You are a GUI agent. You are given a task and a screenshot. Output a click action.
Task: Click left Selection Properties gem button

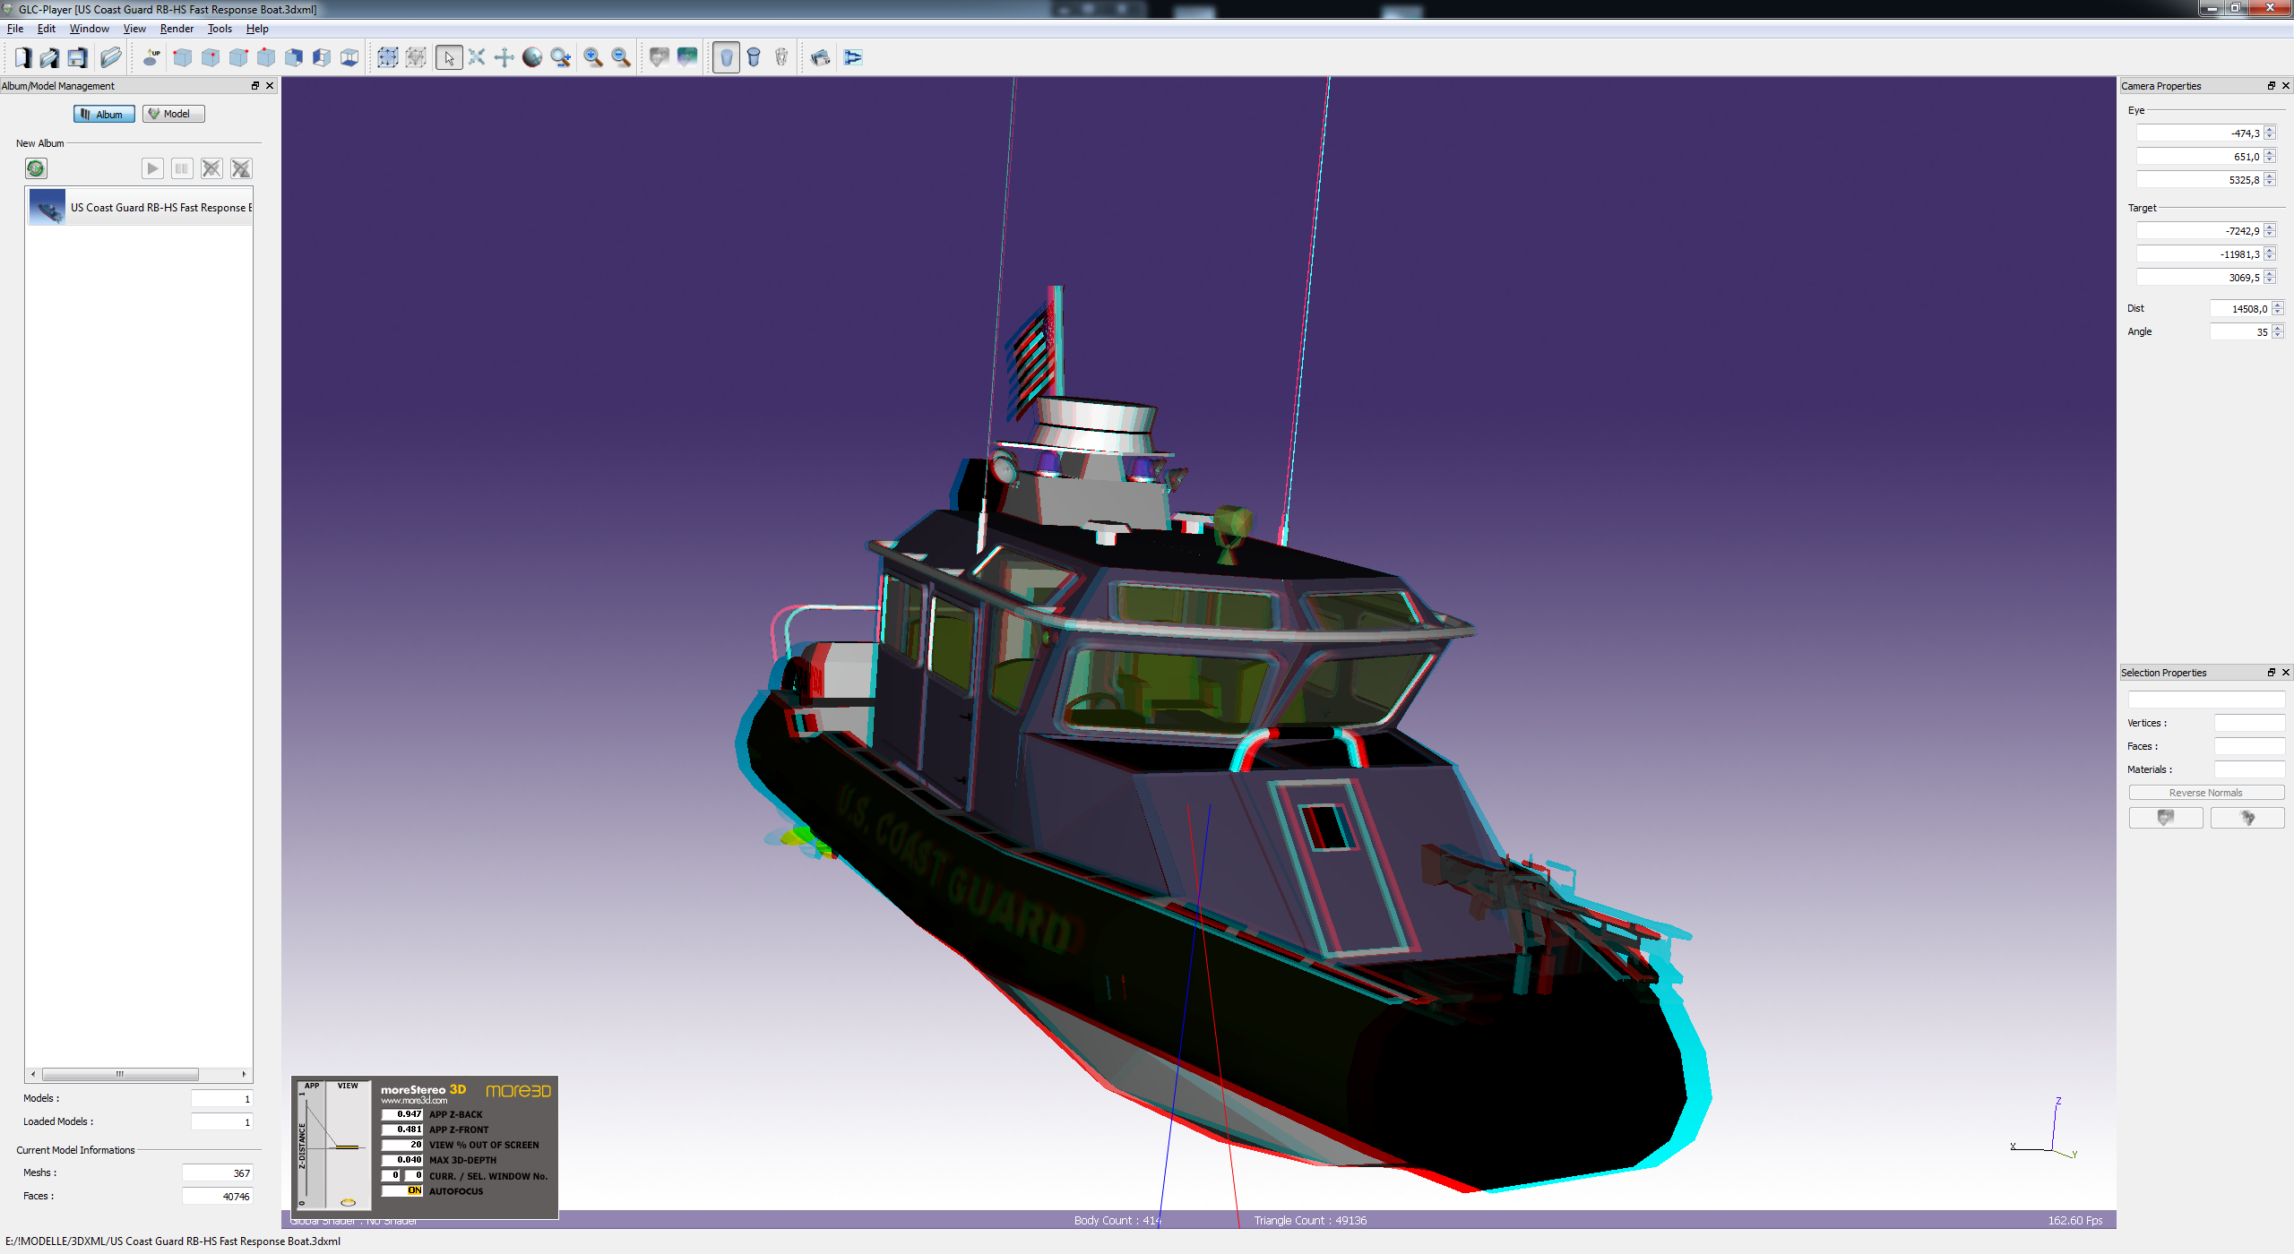click(x=2166, y=818)
